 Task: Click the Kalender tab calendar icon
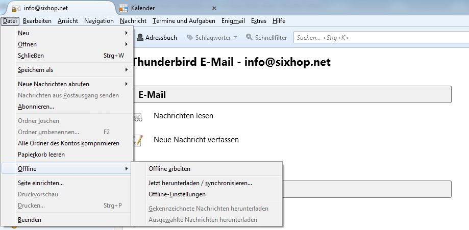[x=123, y=8]
